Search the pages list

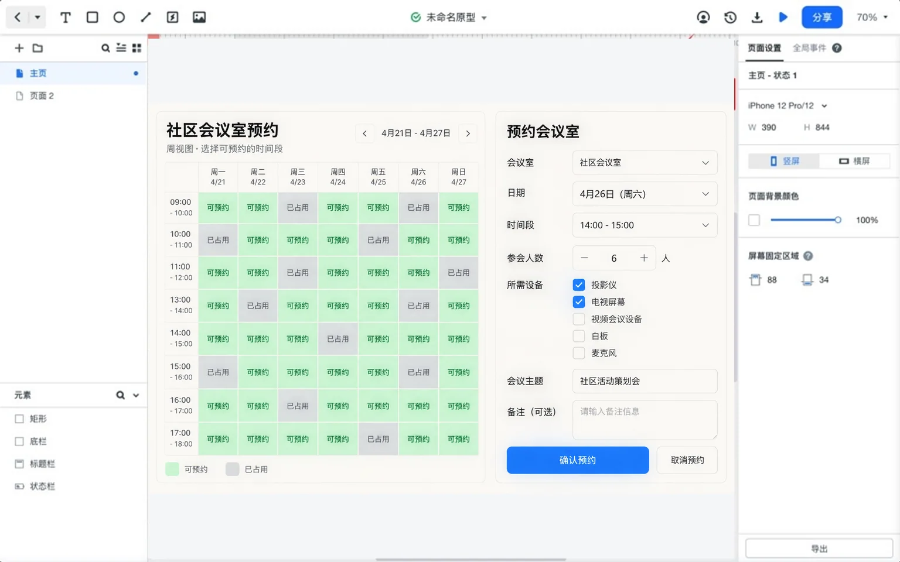[105, 48]
